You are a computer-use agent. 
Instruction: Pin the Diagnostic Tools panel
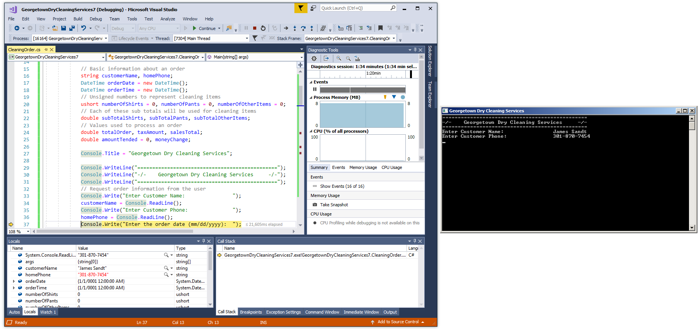pyautogui.click(x=415, y=50)
